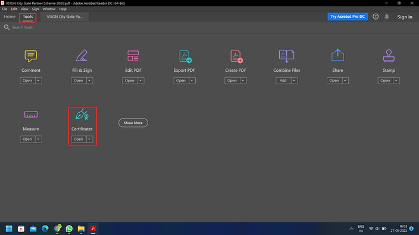Select the Combine Files tool icon
This screenshot has width=419, height=235.
(286, 56)
